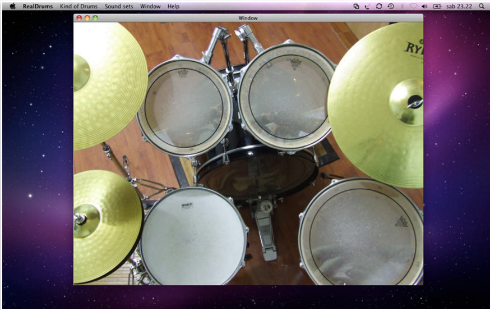This screenshot has width=490, height=310.
Task: Open the RealDrums application menu
Action: [38, 6]
